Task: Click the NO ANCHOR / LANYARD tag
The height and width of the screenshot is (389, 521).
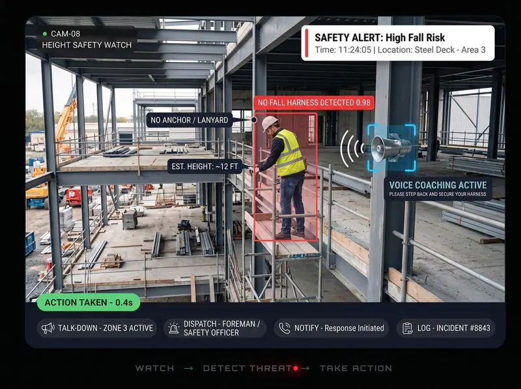Action: tap(190, 120)
